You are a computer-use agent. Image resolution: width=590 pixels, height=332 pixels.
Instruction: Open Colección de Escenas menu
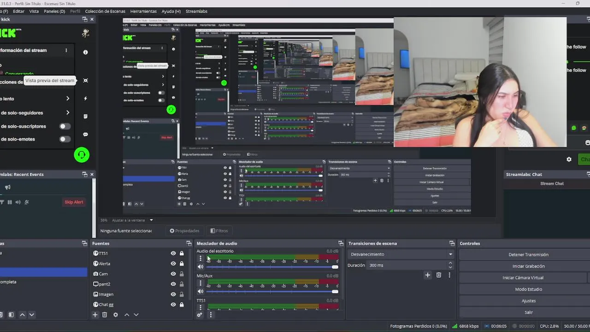(105, 11)
